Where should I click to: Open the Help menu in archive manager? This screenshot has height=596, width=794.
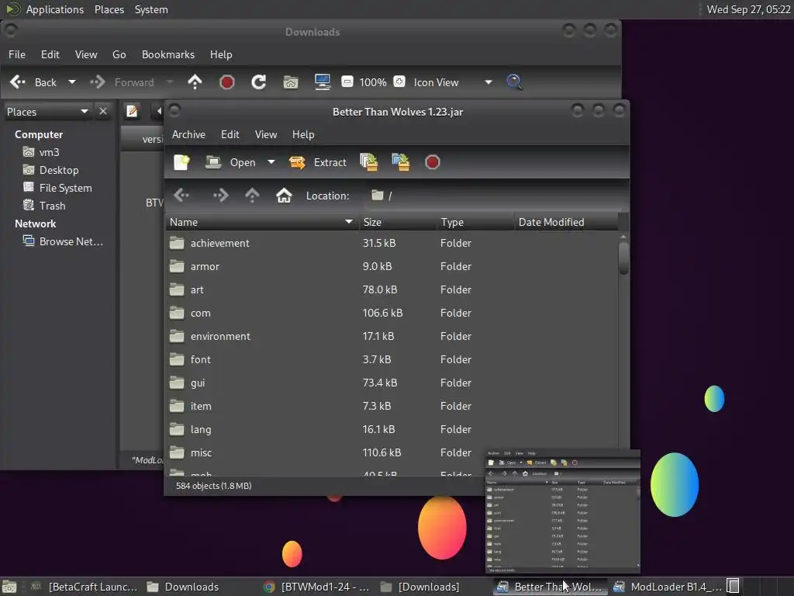pyautogui.click(x=303, y=134)
